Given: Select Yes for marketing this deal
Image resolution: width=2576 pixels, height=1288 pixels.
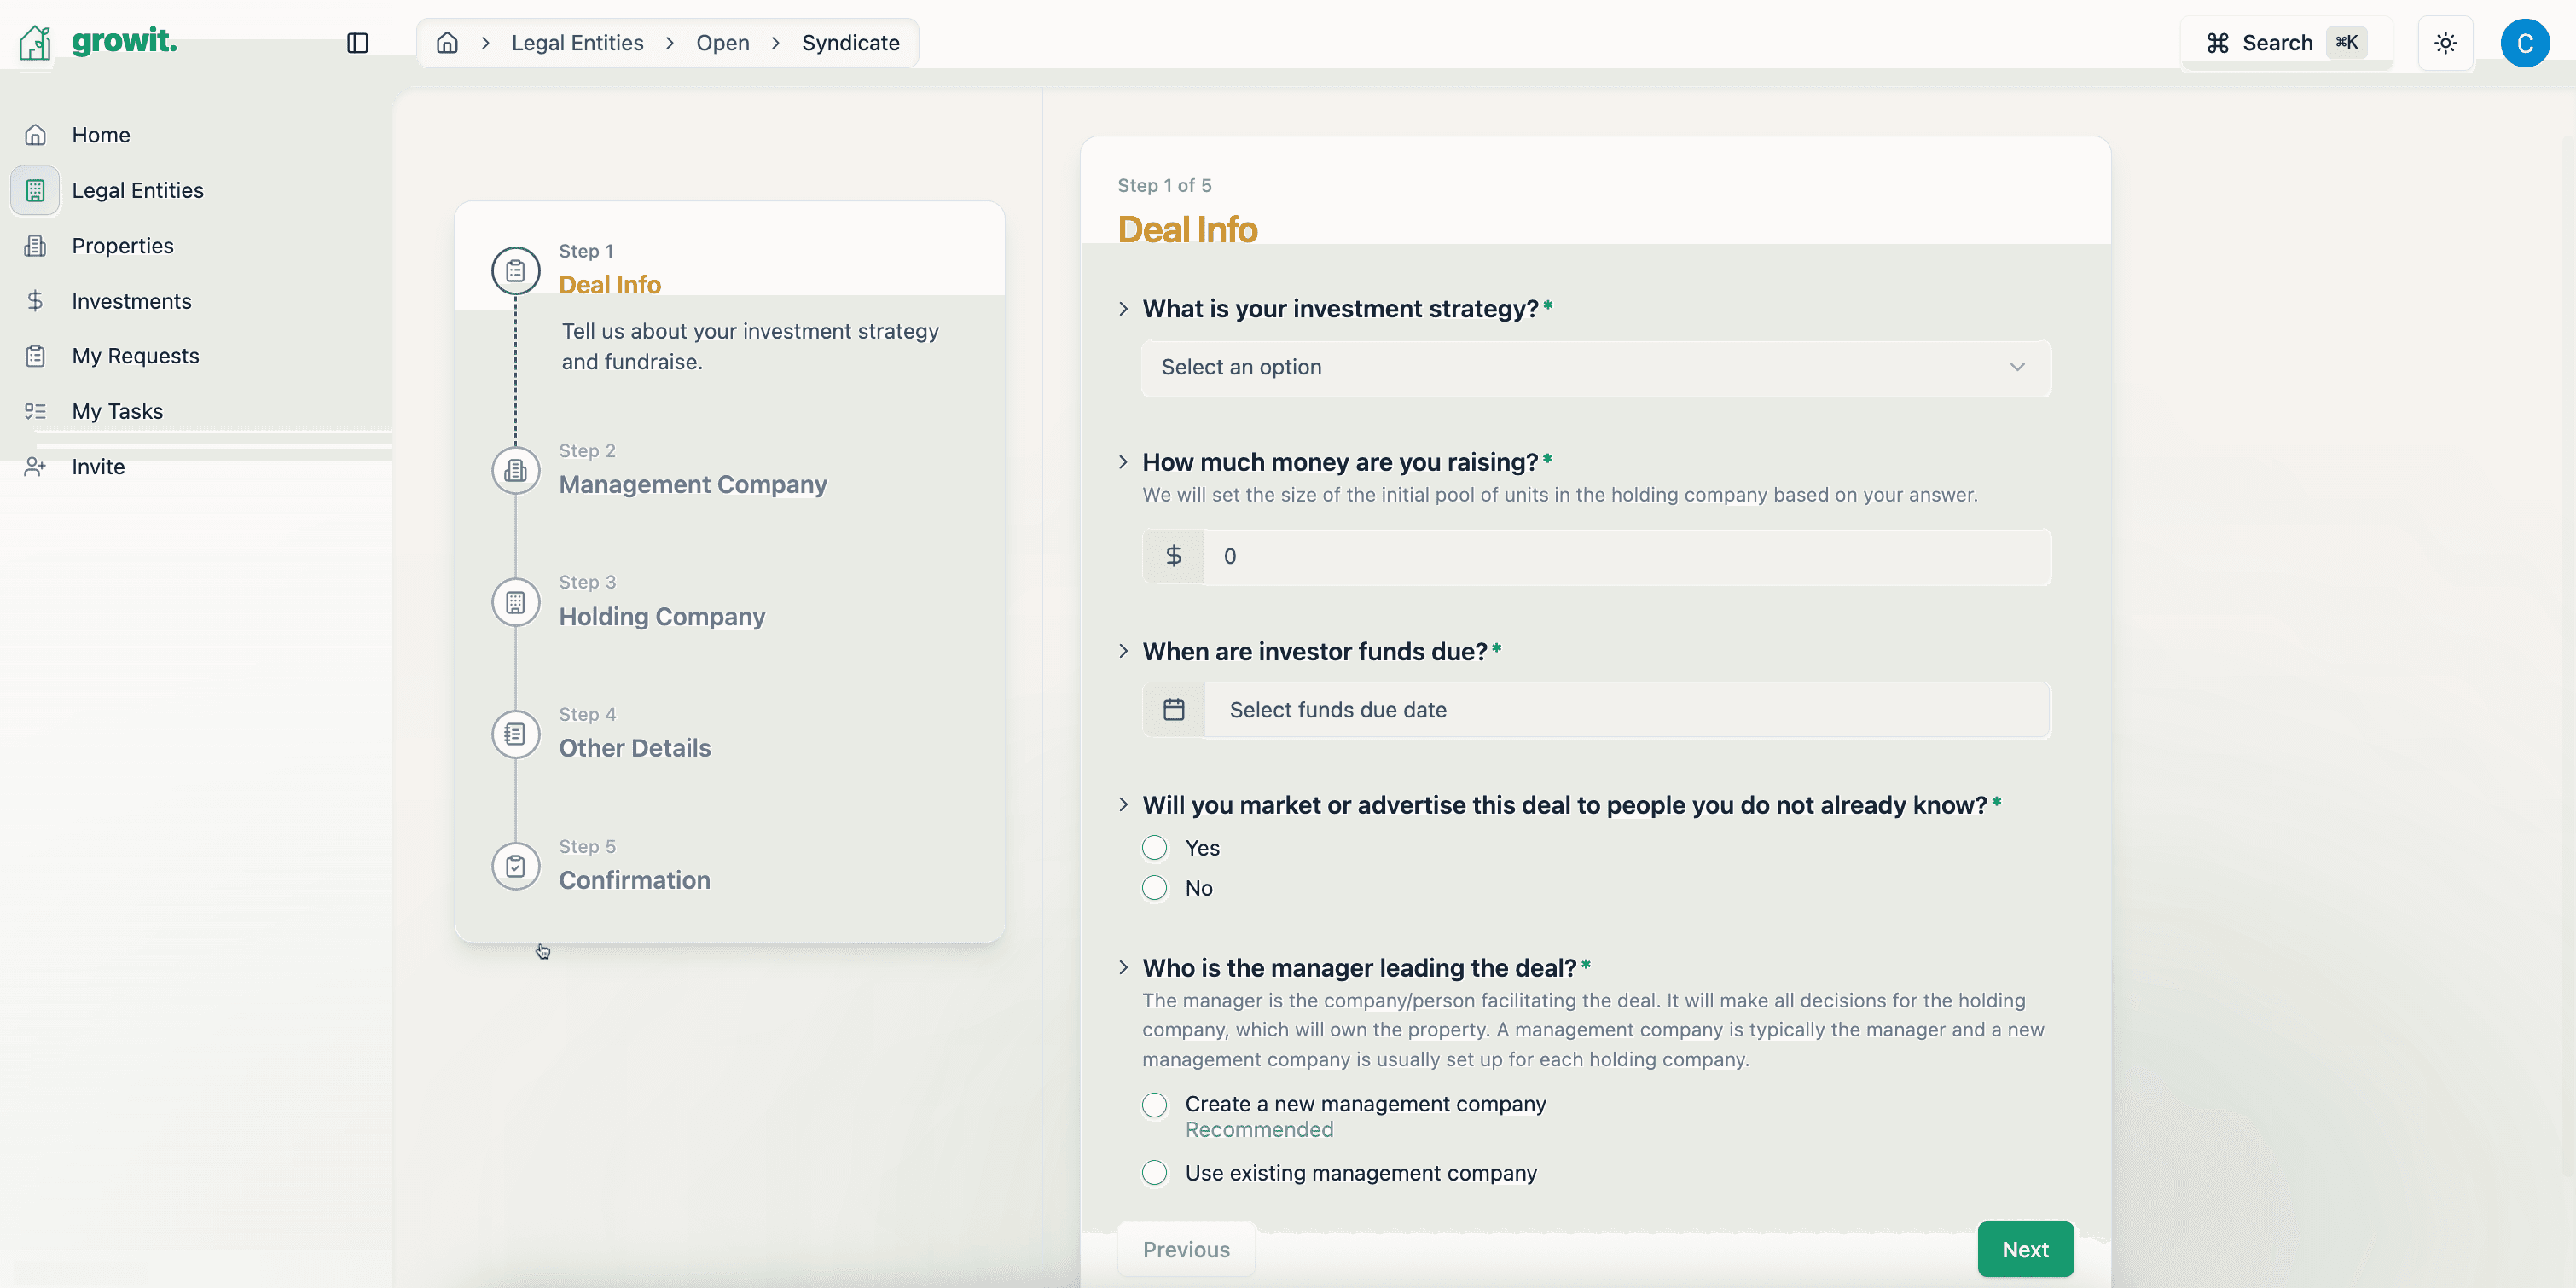Looking at the screenshot, I should (x=1154, y=848).
